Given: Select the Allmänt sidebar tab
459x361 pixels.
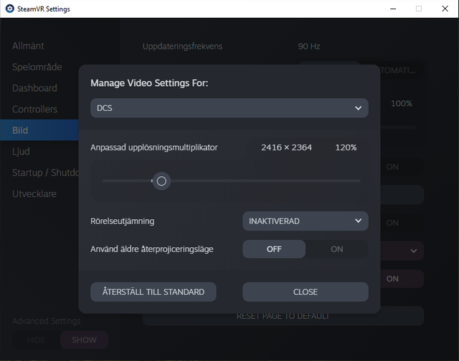Looking at the screenshot, I should [x=39, y=46].
